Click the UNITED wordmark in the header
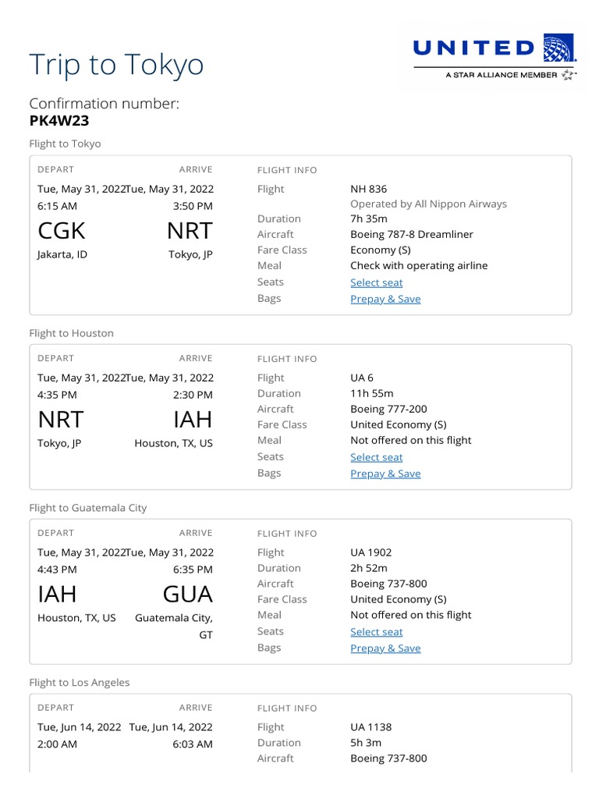Screen dimensions: 599x799 point(473,48)
